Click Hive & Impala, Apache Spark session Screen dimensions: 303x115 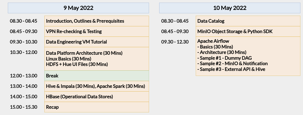(x=96, y=86)
